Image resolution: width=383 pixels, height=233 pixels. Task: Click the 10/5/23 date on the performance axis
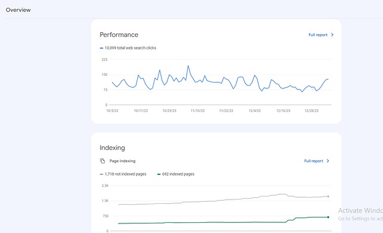[x=112, y=111]
